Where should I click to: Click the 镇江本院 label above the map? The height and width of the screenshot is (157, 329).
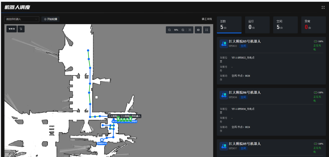tap(207, 19)
